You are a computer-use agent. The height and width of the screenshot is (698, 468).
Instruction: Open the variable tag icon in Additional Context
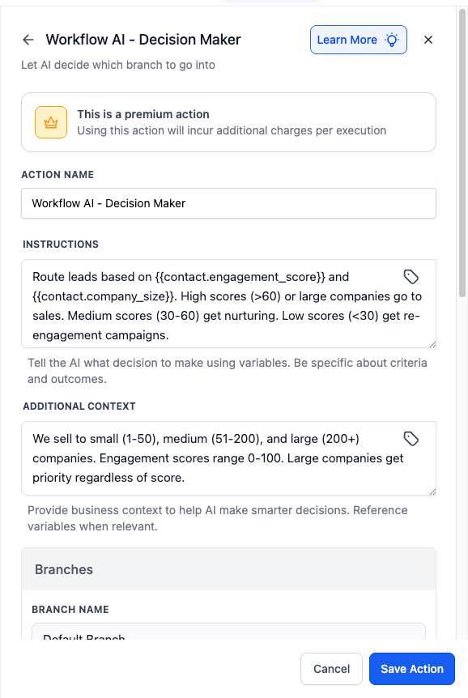tap(411, 438)
